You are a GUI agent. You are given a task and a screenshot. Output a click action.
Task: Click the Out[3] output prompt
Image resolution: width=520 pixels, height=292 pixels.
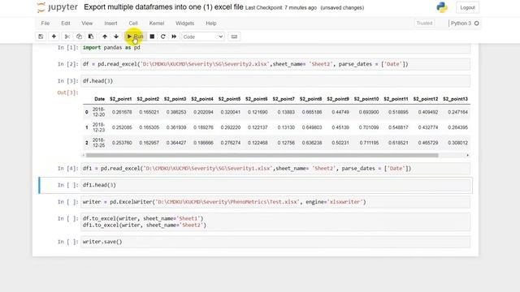pos(68,92)
